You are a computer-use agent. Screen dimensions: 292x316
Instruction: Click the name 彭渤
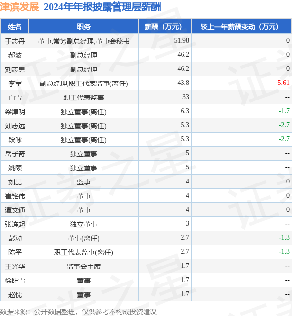pos(15,238)
